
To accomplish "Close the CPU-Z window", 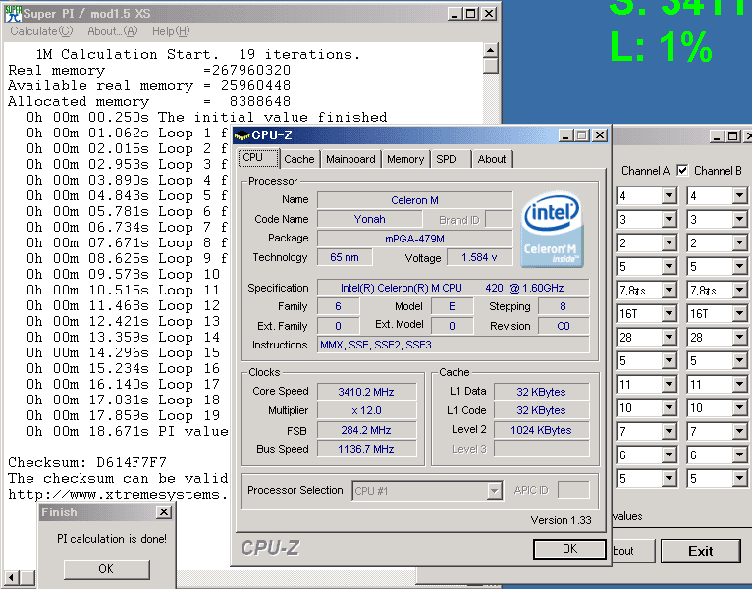I will click(x=600, y=135).
